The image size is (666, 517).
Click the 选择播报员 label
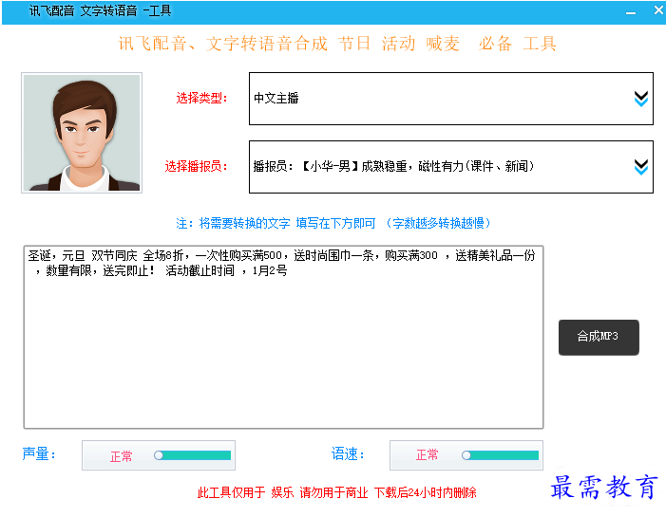[x=197, y=166]
